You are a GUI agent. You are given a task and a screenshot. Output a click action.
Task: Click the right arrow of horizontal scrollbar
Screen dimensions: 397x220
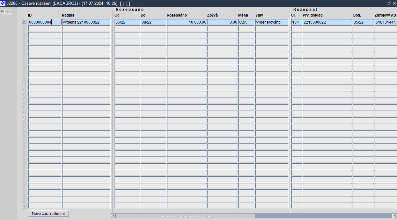(394, 216)
